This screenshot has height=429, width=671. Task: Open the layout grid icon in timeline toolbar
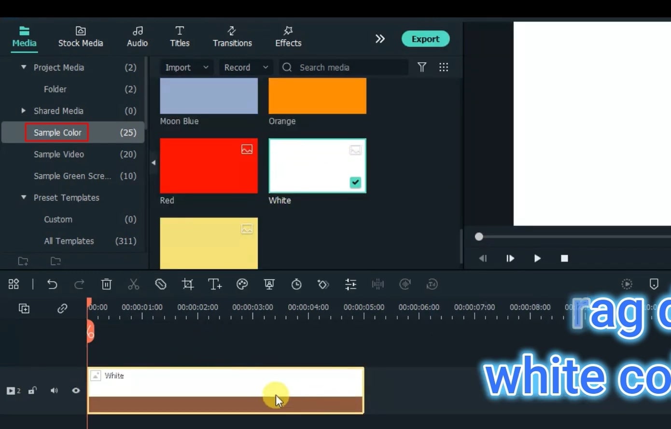point(14,284)
